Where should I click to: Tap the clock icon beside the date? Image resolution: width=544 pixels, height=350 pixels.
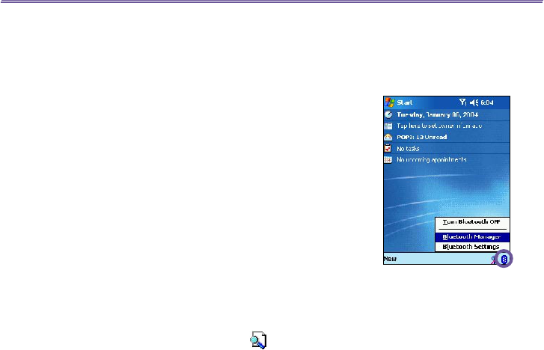[388, 114]
